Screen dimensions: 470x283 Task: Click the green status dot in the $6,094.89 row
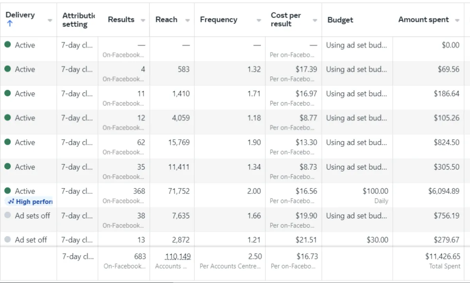pyautogui.click(x=7, y=191)
